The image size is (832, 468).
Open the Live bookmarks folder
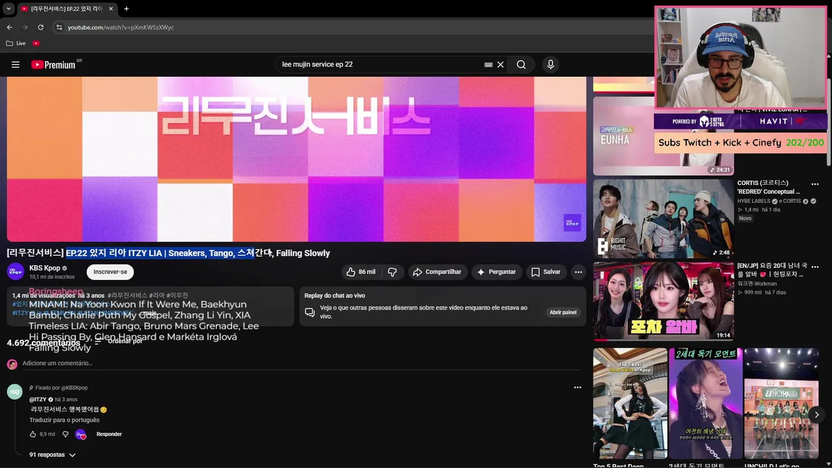click(x=16, y=44)
